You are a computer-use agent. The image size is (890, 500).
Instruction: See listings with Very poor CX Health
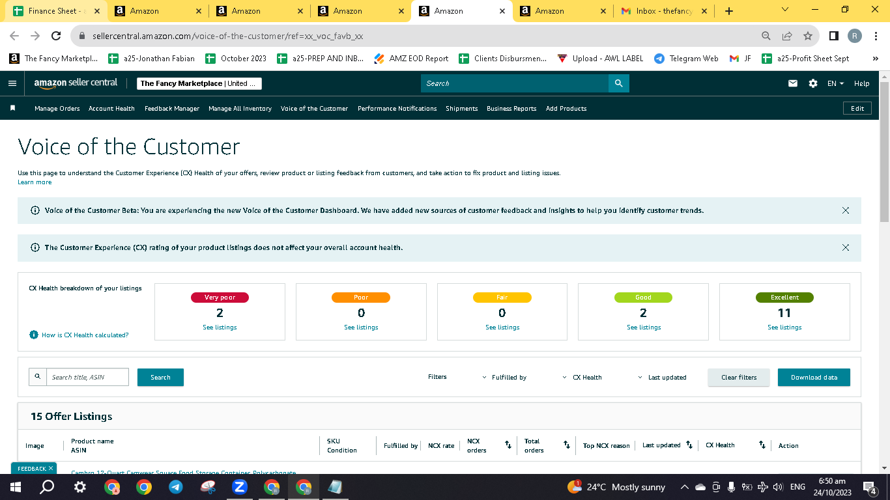click(220, 327)
